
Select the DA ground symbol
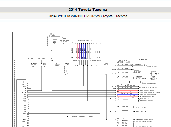tap(141, 82)
